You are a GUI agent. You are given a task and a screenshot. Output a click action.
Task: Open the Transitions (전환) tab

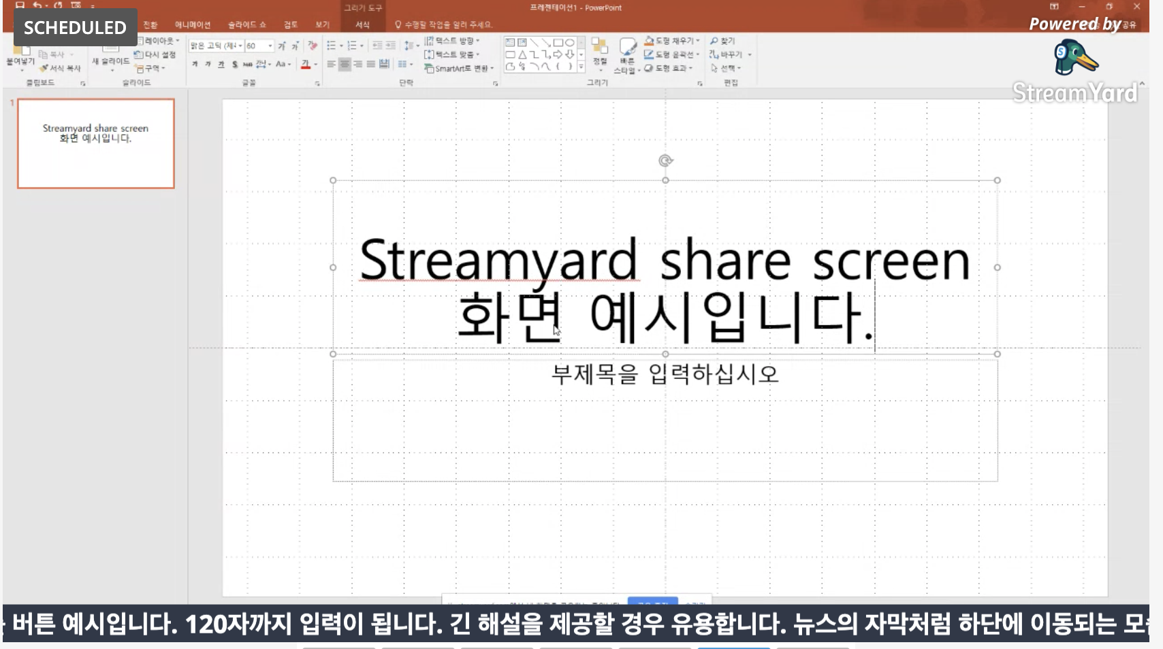coord(150,24)
